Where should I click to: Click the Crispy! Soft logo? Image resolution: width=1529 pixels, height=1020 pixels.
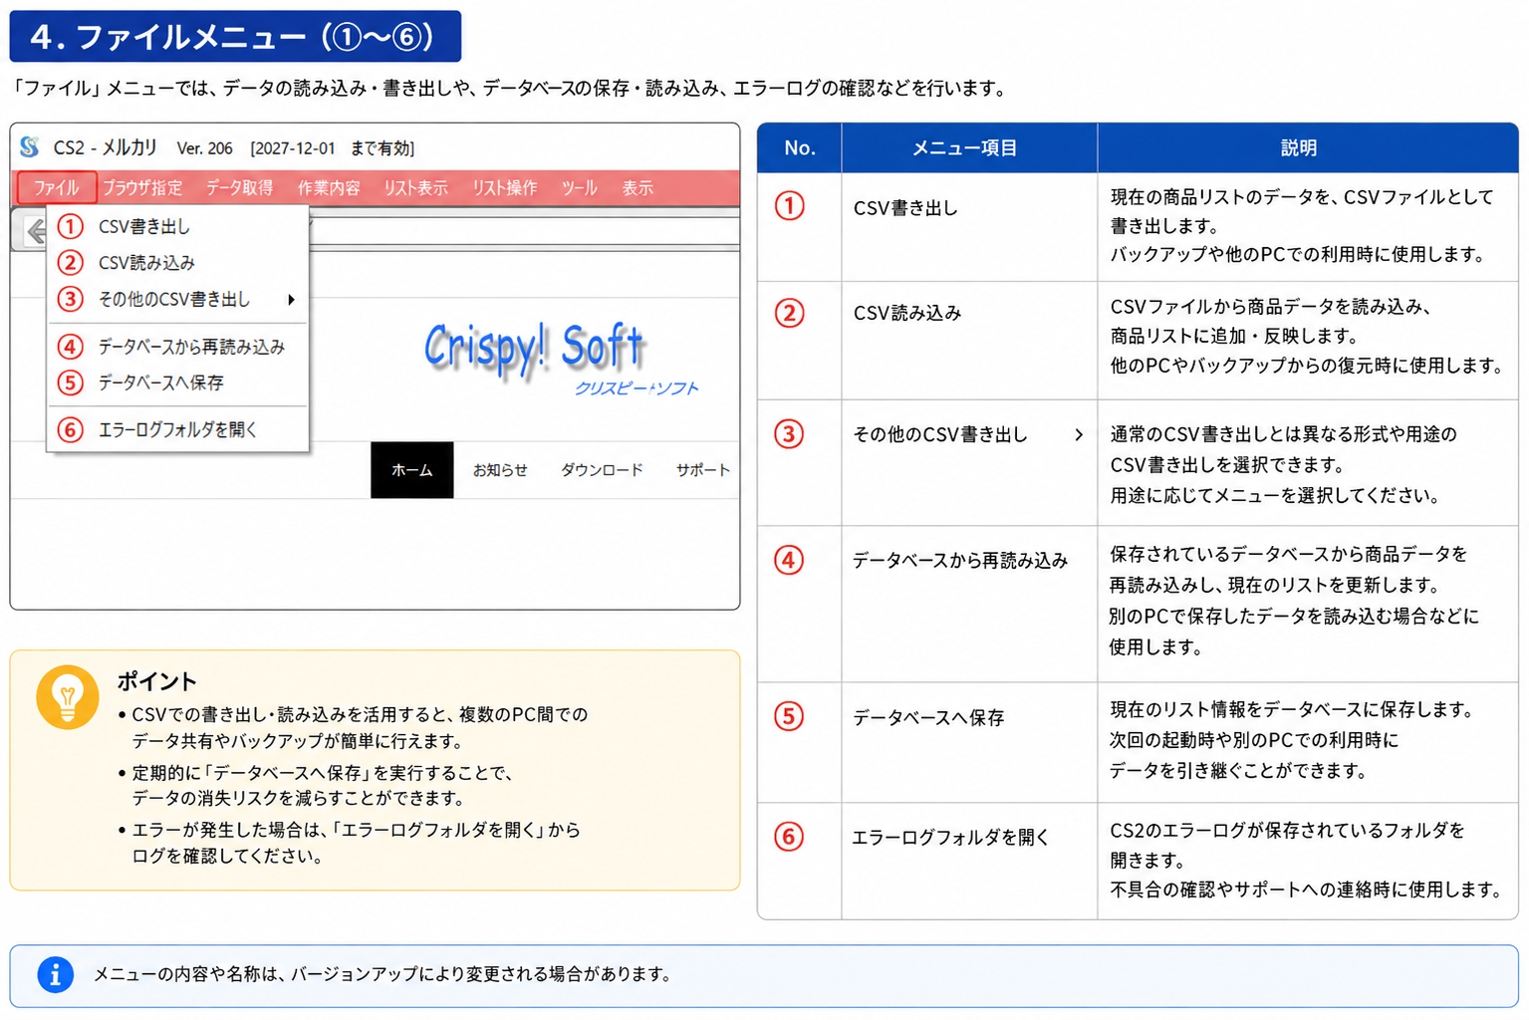[535, 349]
